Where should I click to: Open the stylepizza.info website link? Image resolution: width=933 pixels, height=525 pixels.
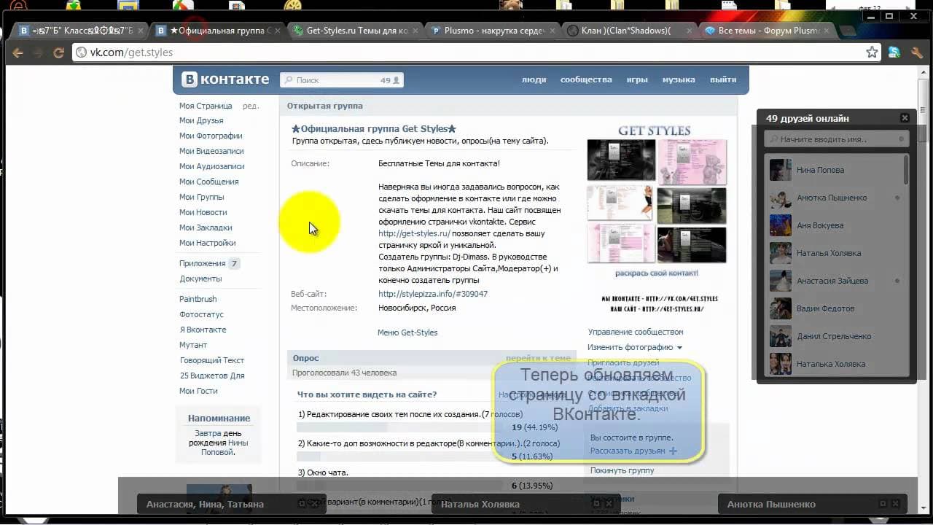pyautogui.click(x=433, y=294)
